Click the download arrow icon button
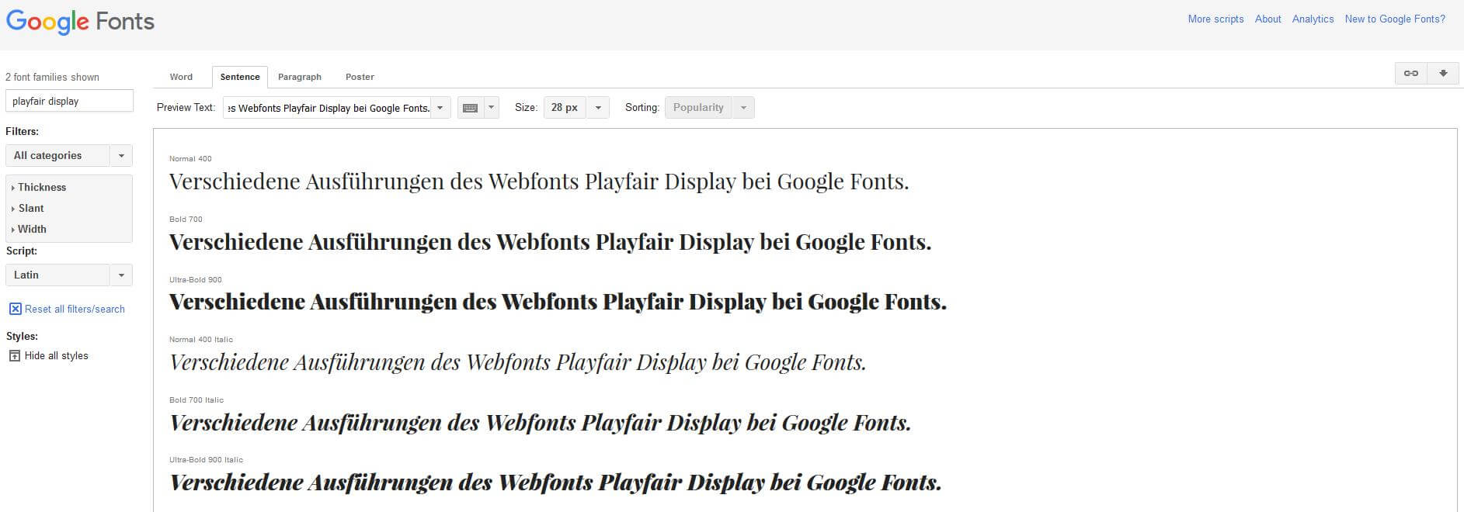 pyautogui.click(x=1443, y=73)
